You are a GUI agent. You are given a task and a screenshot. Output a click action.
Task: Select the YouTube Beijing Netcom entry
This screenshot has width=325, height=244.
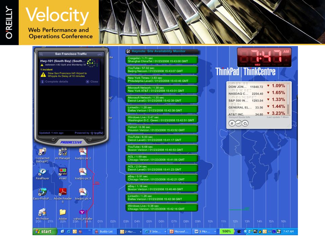162,69
